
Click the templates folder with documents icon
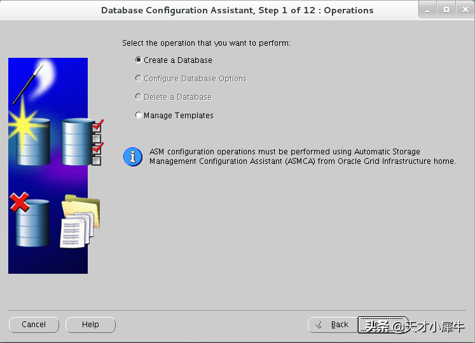pos(80,221)
